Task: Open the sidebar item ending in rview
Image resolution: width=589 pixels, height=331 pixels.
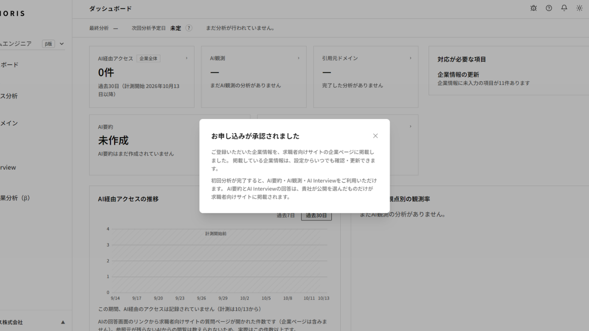Action: coord(8,168)
